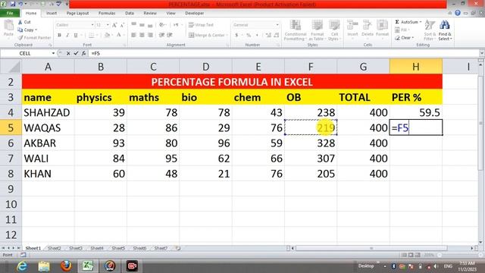Decrease font size with the small A
485x273 pixels.
click(122, 25)
